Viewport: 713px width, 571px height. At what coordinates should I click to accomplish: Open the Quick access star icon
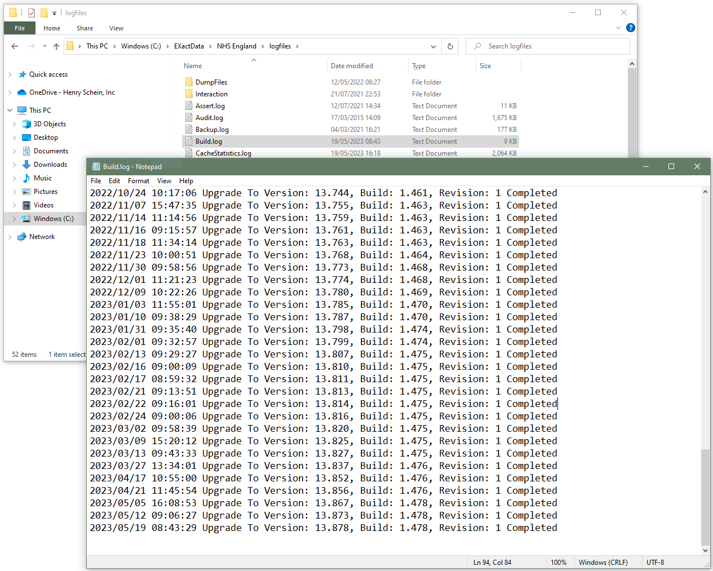click(x=23, y=74)
